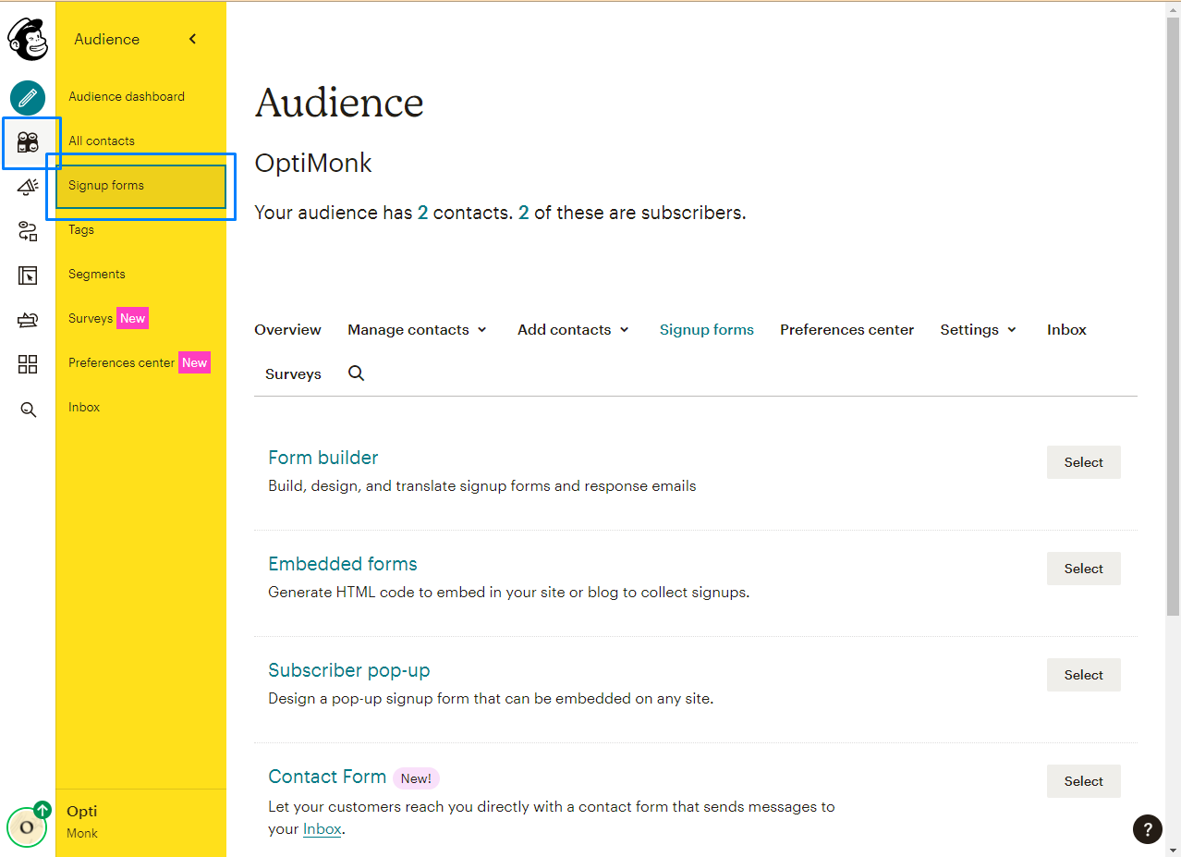The height and width of the screenshot is (857, 1181).
Task: Click the 'Build, design, and translate signup forms' text
Action: point(482,485)
